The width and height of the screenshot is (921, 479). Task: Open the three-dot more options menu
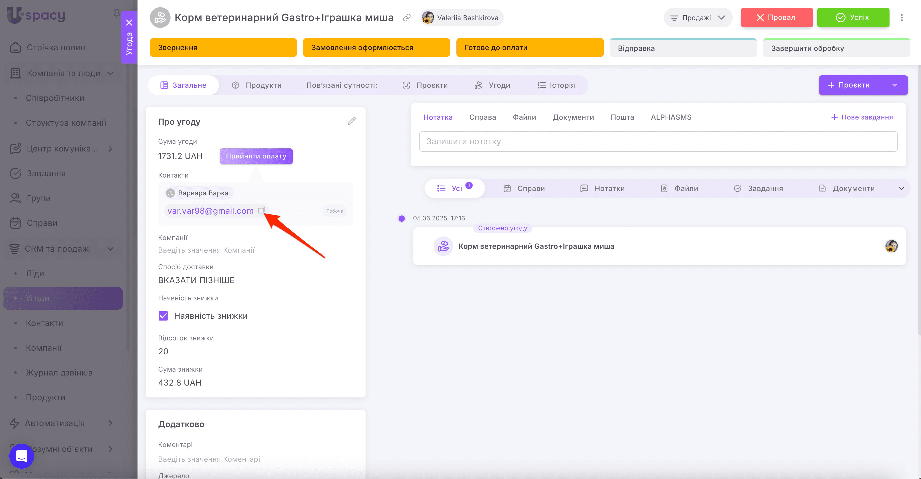coord(902,18)
